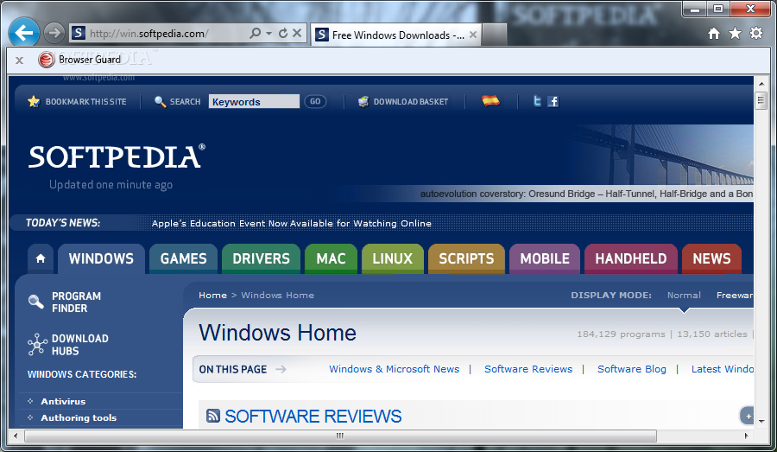This screenshot has height=452, width=777.
Task: Click into the Keywords search field
Action: pos(254,102)
